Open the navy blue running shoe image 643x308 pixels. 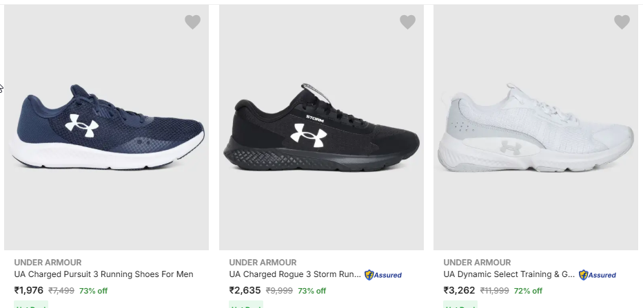(x=107, y=127)
